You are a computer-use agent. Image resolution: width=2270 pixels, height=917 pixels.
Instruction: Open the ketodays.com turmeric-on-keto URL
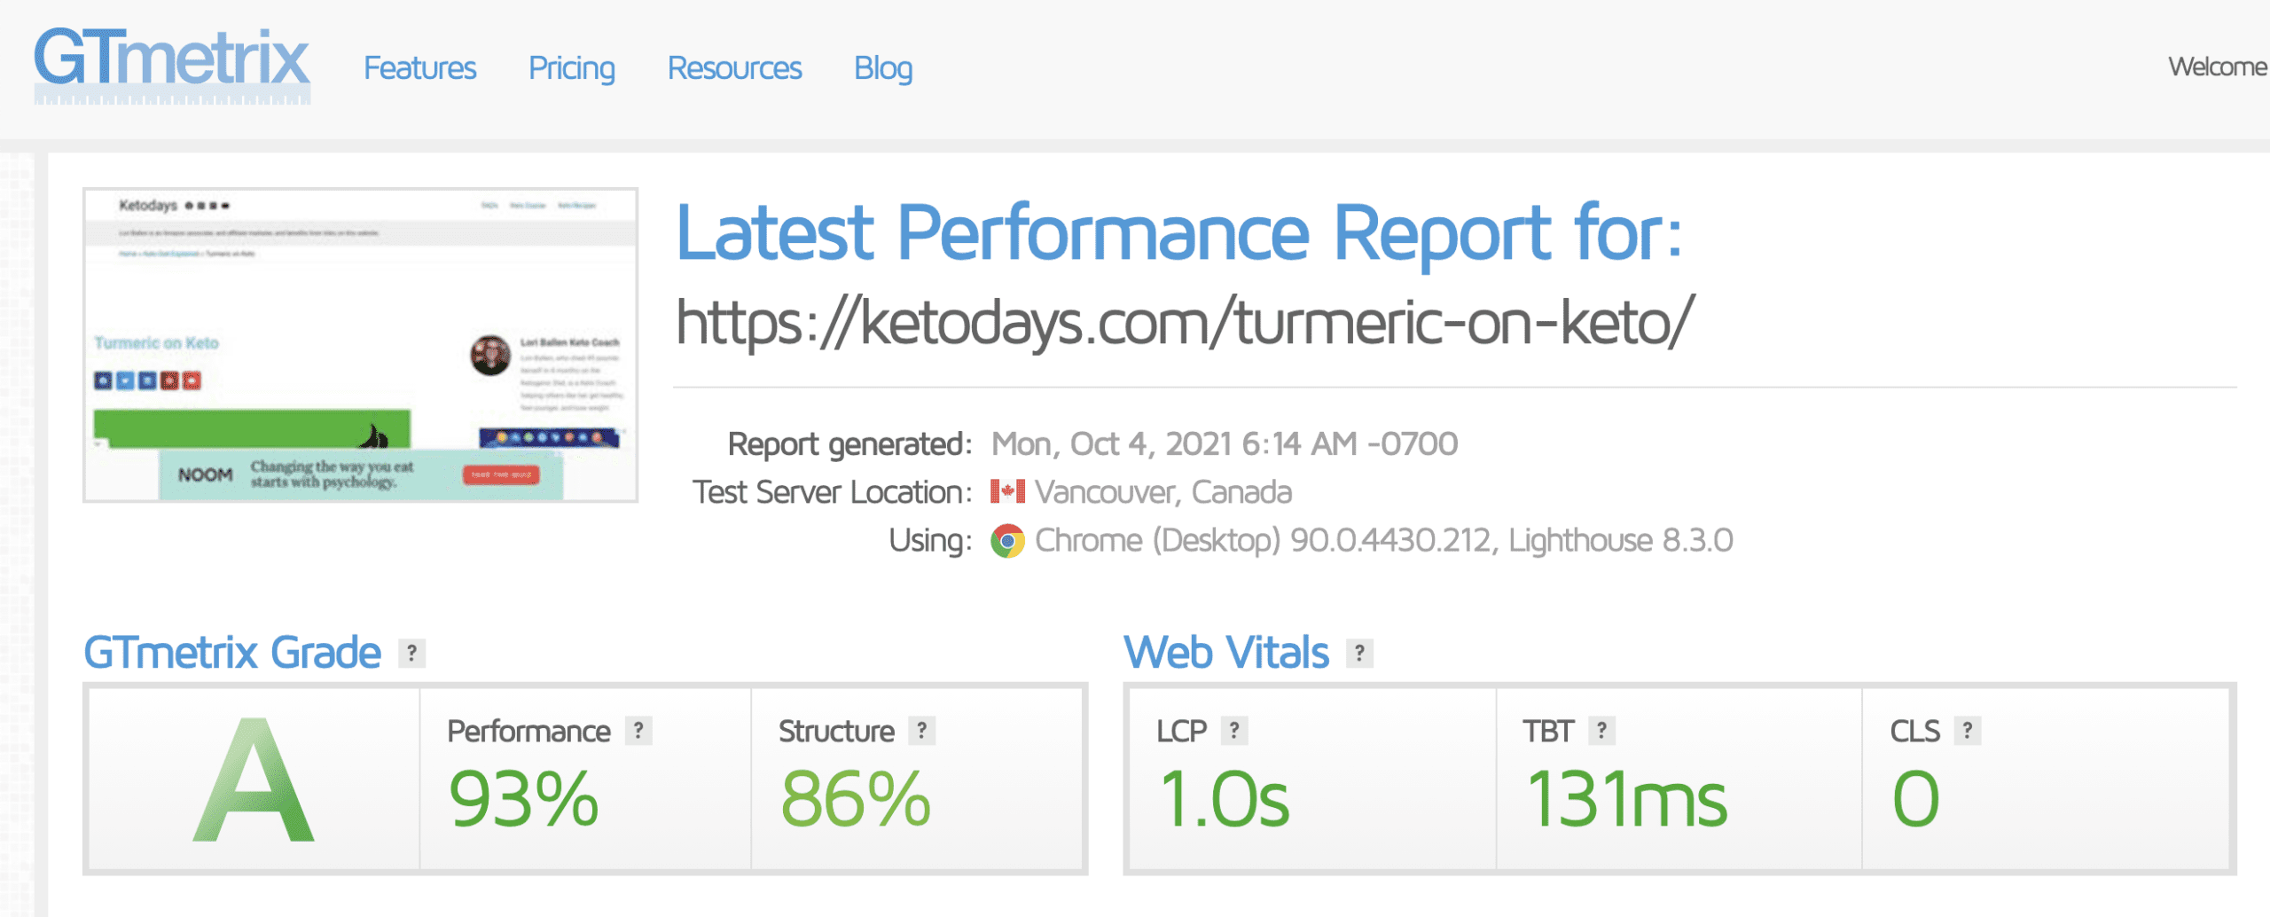(1185, 322)
